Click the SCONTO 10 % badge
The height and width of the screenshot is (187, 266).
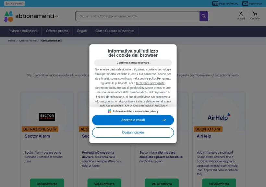point(208,129)
